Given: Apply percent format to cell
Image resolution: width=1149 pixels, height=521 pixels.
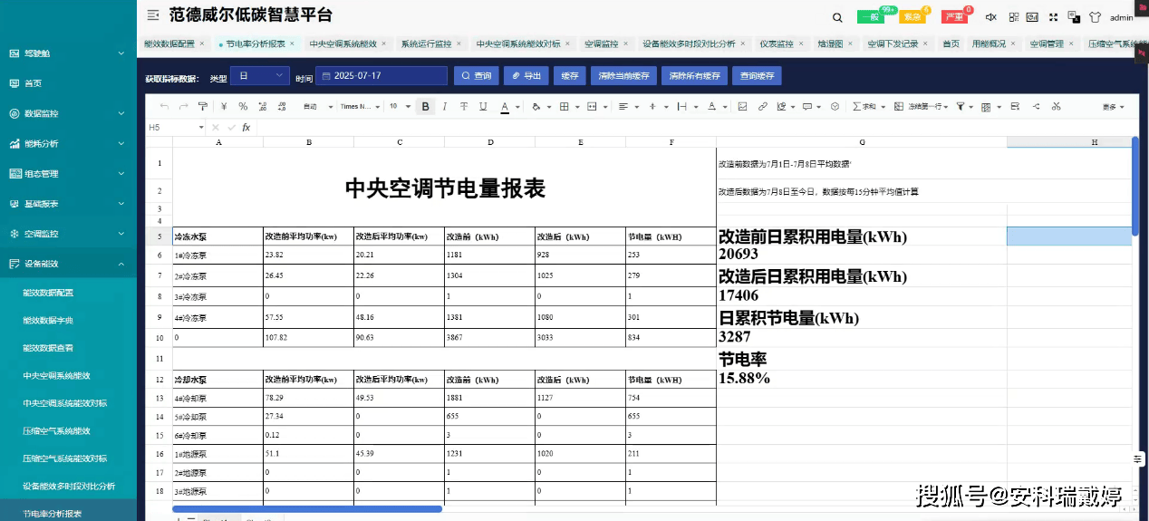Looking at the screenshot, I should click(243, 107).
